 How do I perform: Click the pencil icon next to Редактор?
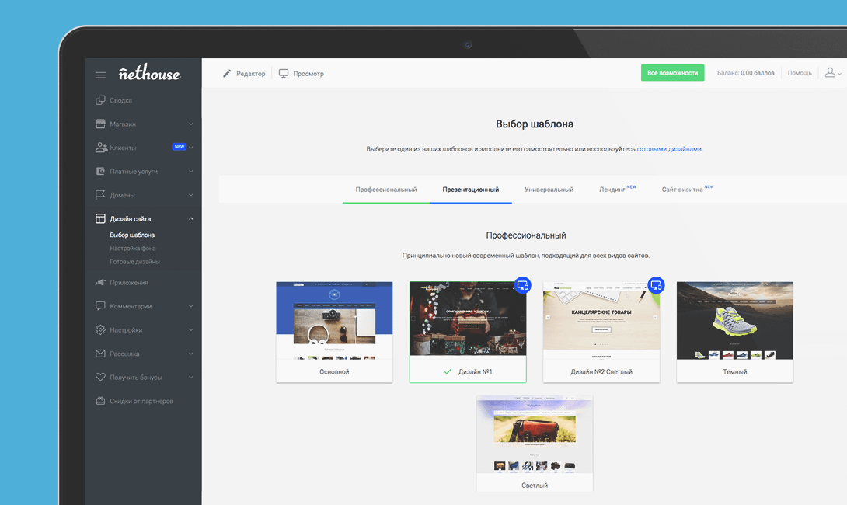pyautogui.click(x=227, y=74)
